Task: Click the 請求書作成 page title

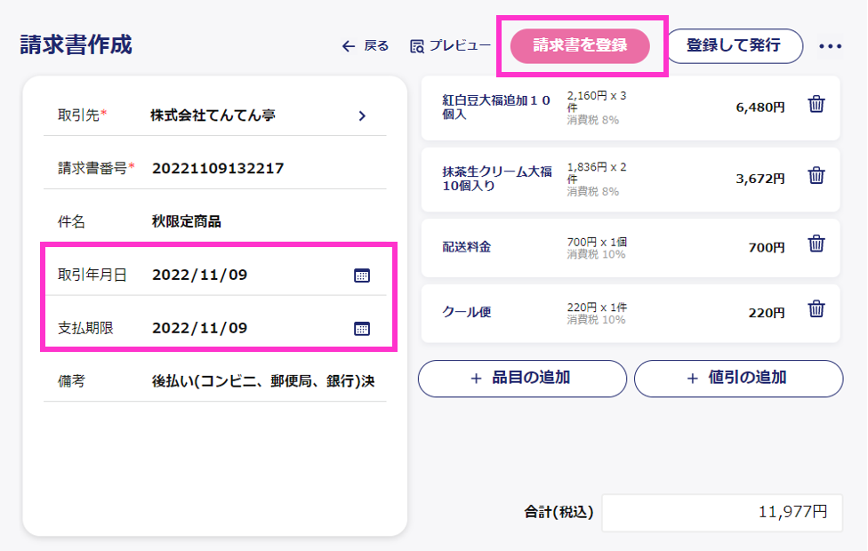Action: [x=76, y=44]
